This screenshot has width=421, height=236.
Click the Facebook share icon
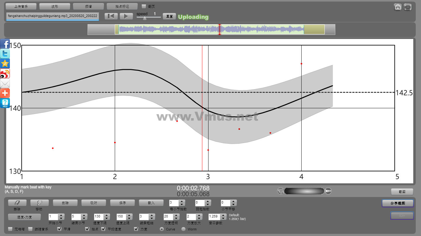(5, 44)
